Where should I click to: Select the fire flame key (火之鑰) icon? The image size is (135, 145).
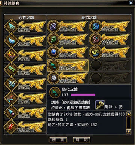(11, 55)
